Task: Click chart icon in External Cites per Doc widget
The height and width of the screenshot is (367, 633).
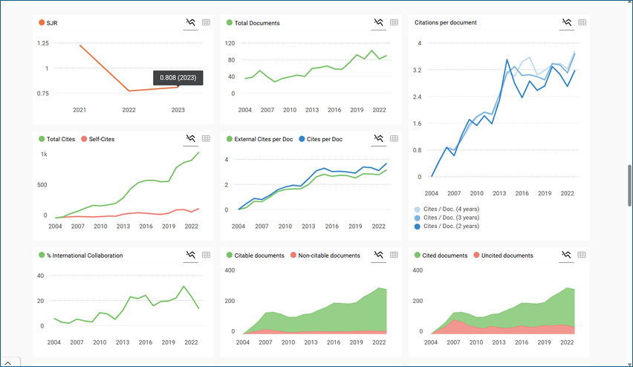Action: coord(379,139)
